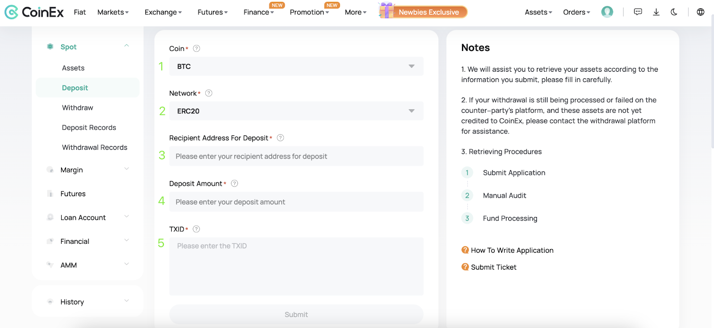
Task: Click the Newbies Exclusive gift icon
Action: click(x=386, y=10)
